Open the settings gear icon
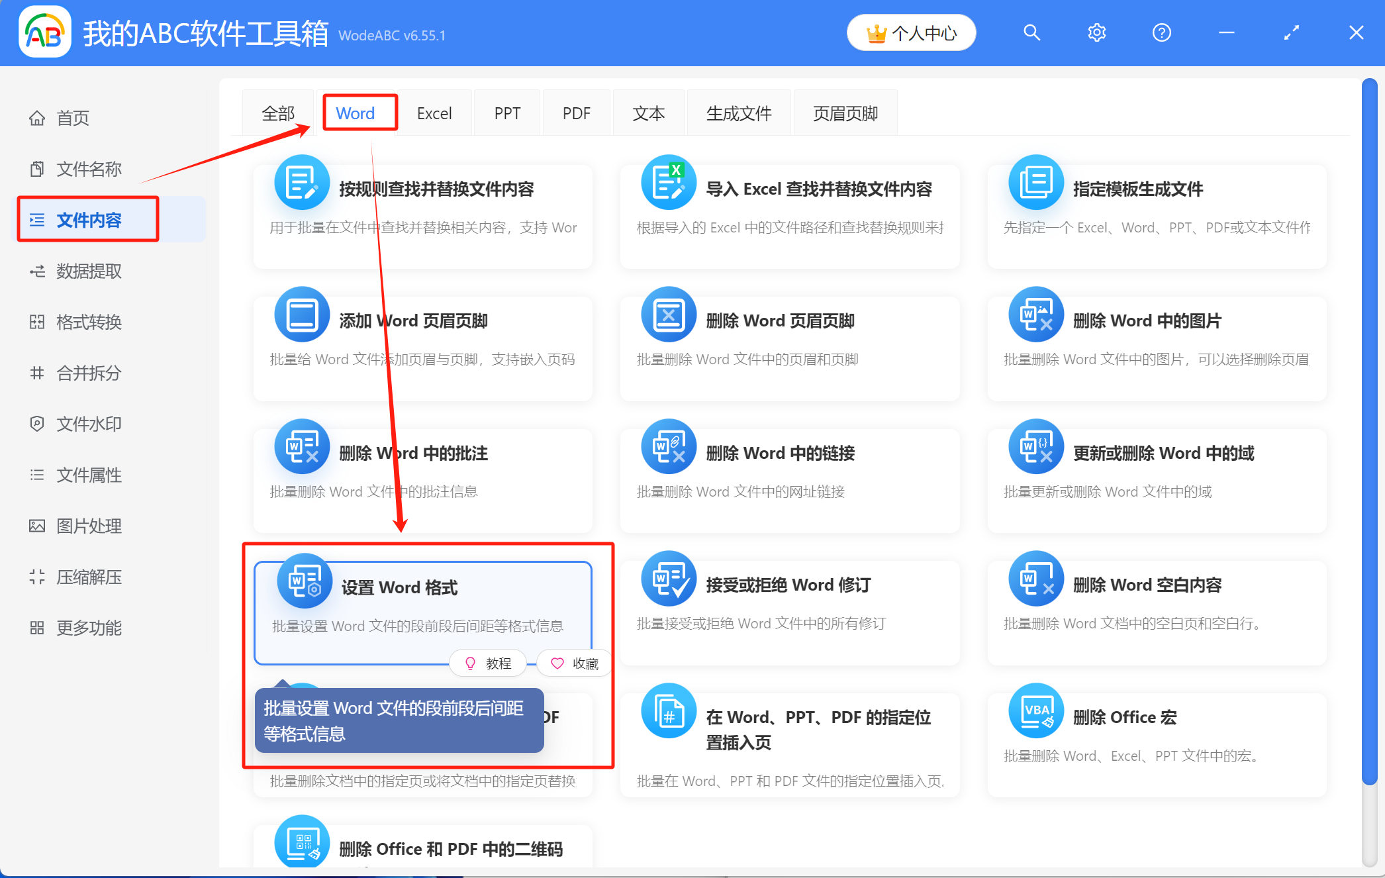 click(x=1096, y=32)
